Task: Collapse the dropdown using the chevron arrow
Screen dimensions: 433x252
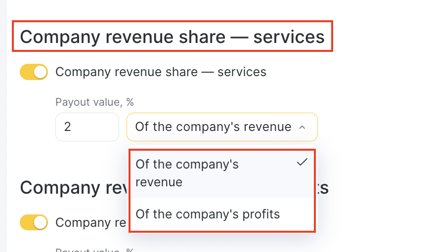Action: click(x=302, y=127)
